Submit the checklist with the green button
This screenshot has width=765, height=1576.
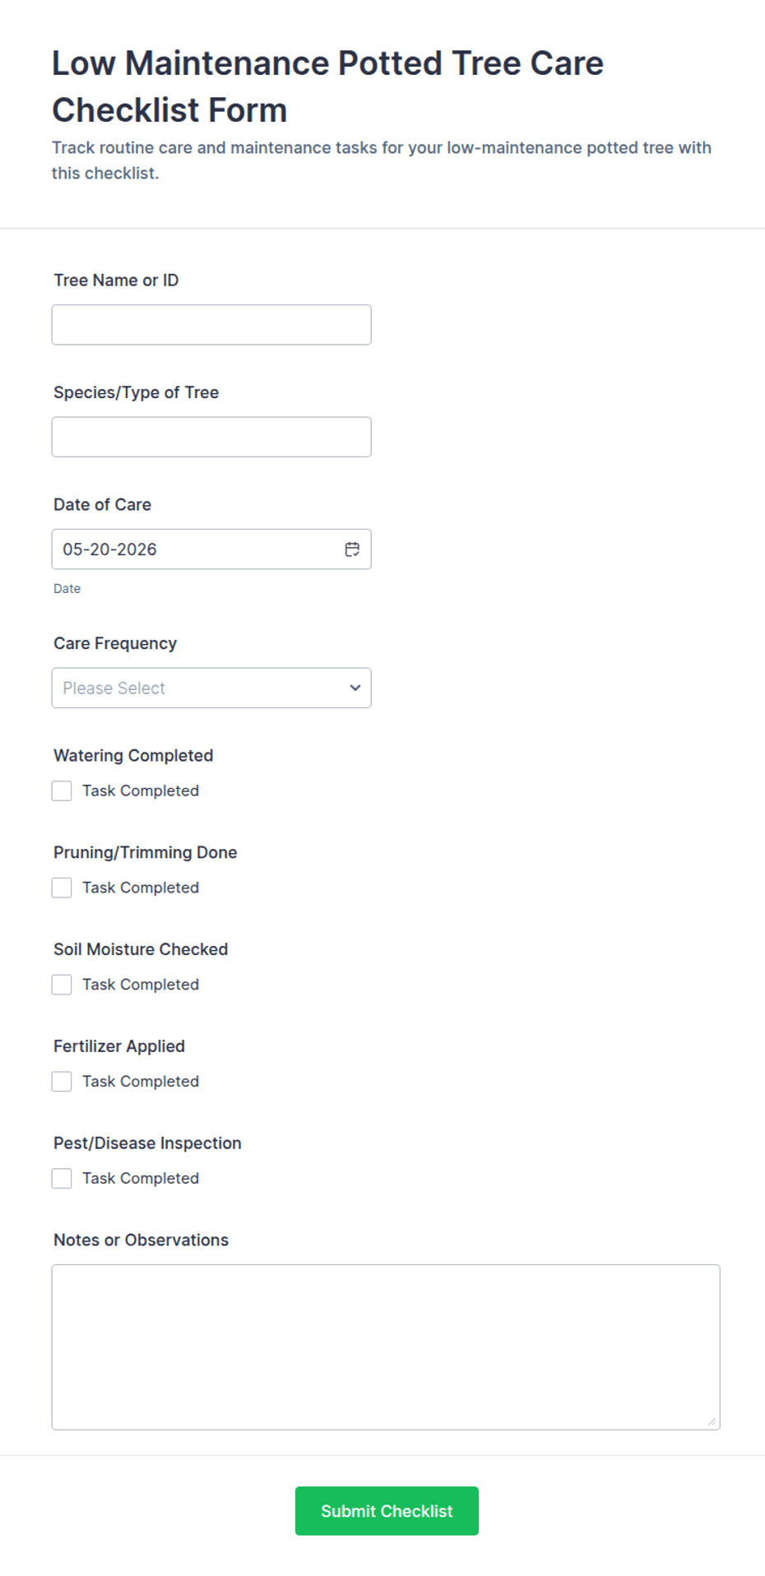(x=387, y=1511)
